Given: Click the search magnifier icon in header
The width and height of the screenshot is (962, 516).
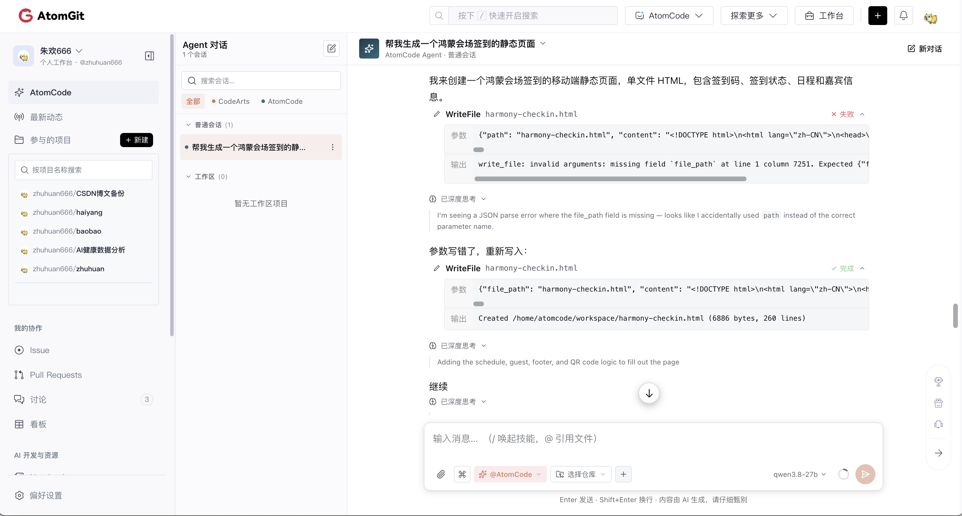Looking at the screenshot, I should (x=439, y=16).
